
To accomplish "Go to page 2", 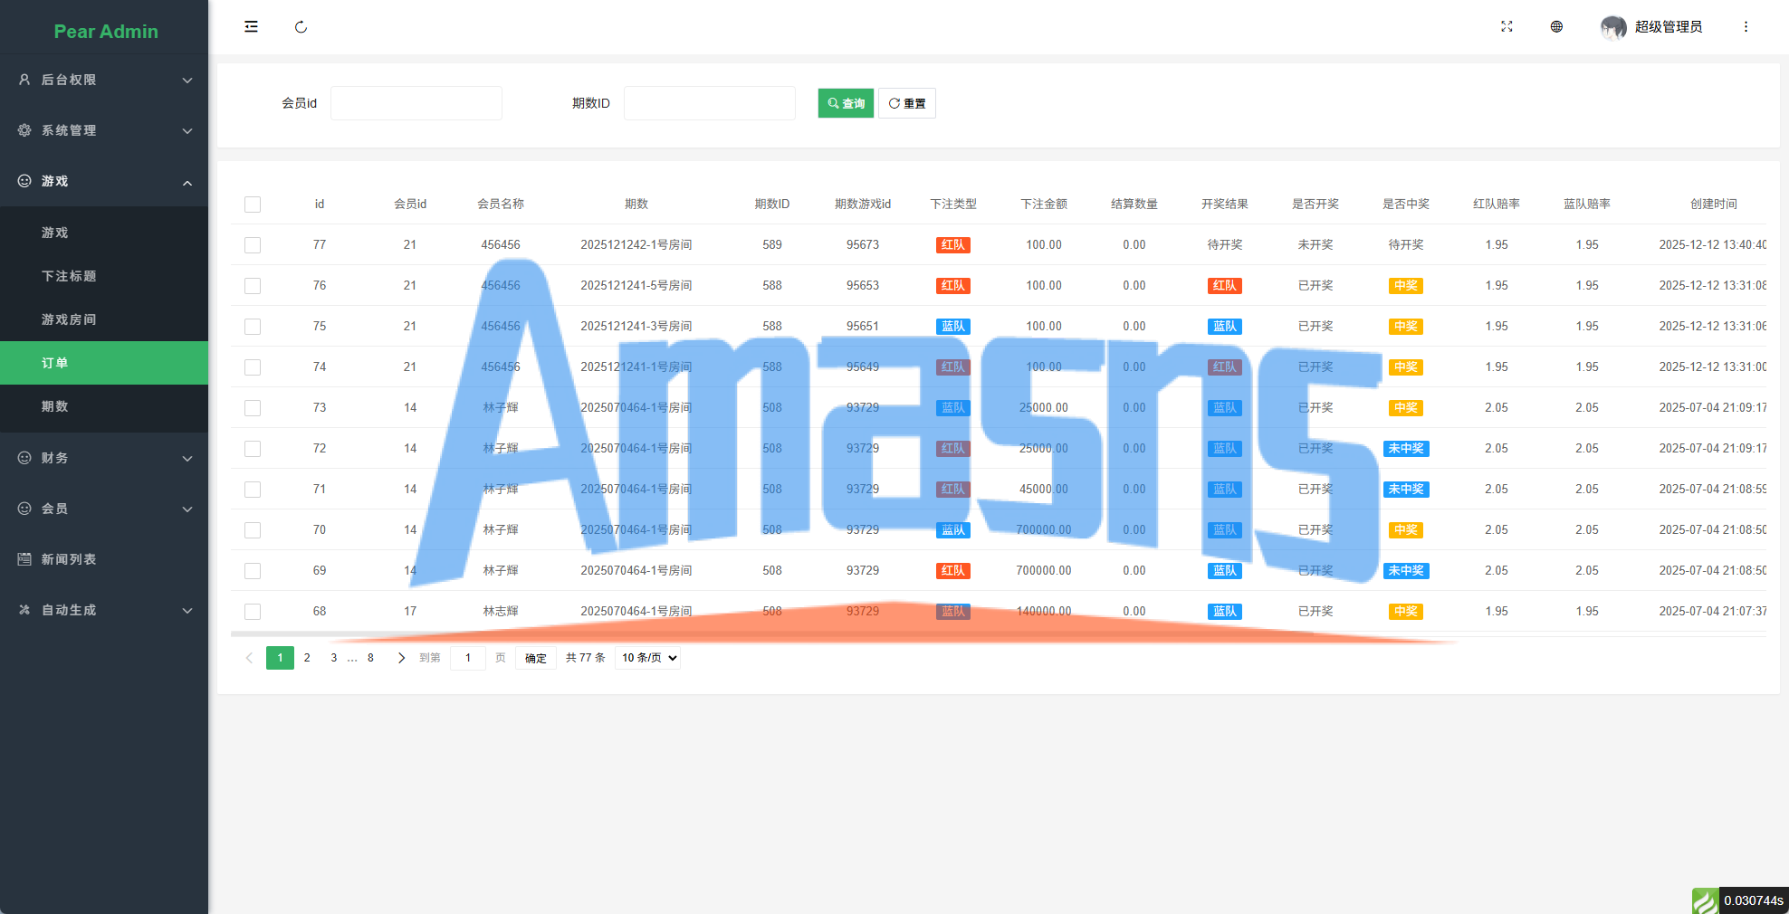I will [x=307, y=658].
